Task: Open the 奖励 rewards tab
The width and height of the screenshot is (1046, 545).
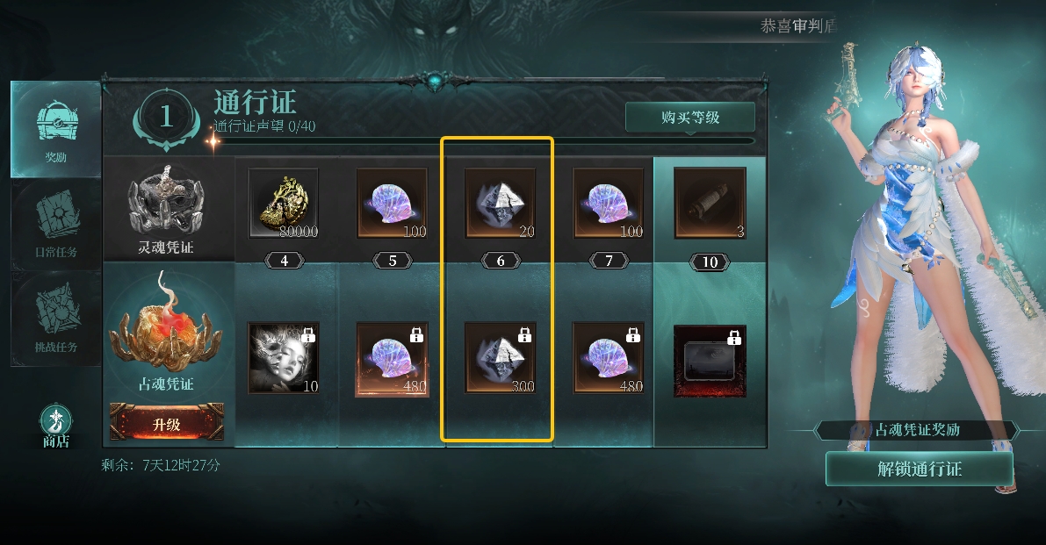Action: [x=56, y=129]
